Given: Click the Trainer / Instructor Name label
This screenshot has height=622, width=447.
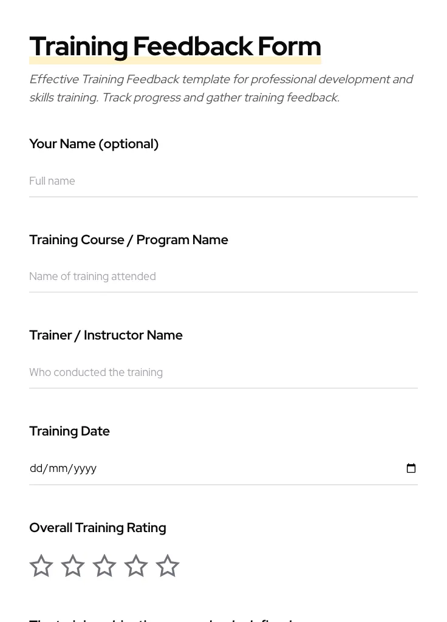Looking at the screenshot, I should (x=106, y=335).
